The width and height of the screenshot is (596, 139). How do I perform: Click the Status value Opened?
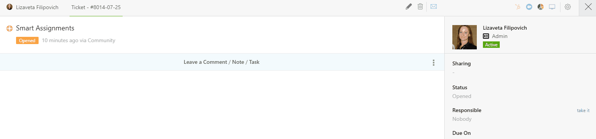coord(462,96)
